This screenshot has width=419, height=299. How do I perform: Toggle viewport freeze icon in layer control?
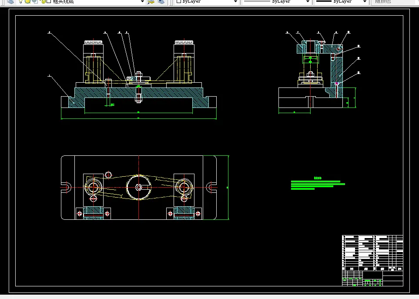click(35, 1)
